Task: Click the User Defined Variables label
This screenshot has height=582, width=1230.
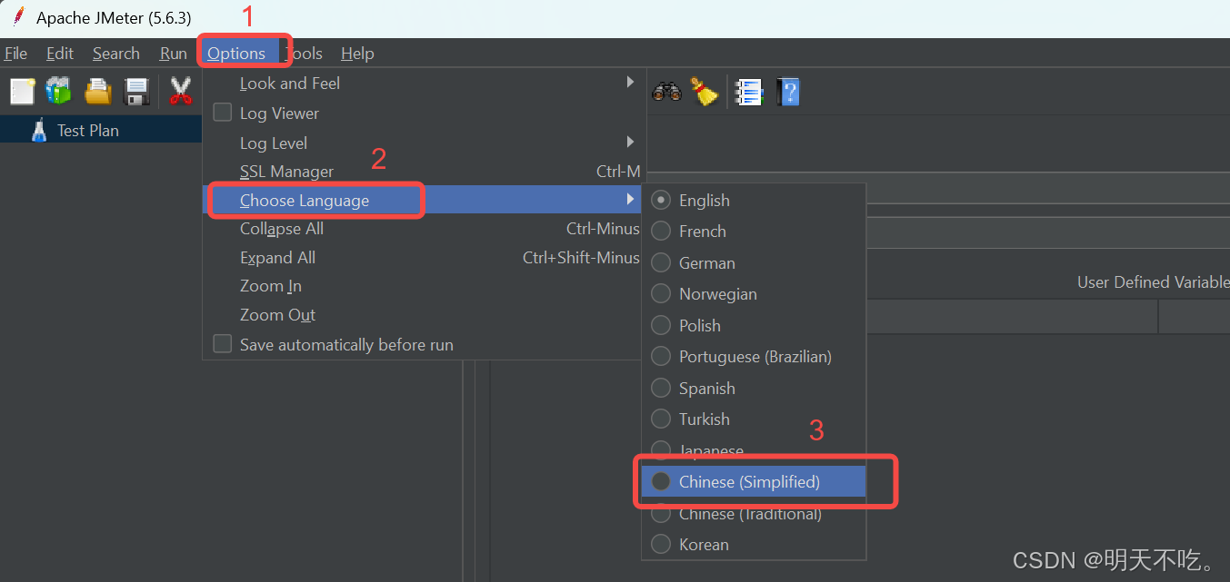Action: (x=1153, y=282)
